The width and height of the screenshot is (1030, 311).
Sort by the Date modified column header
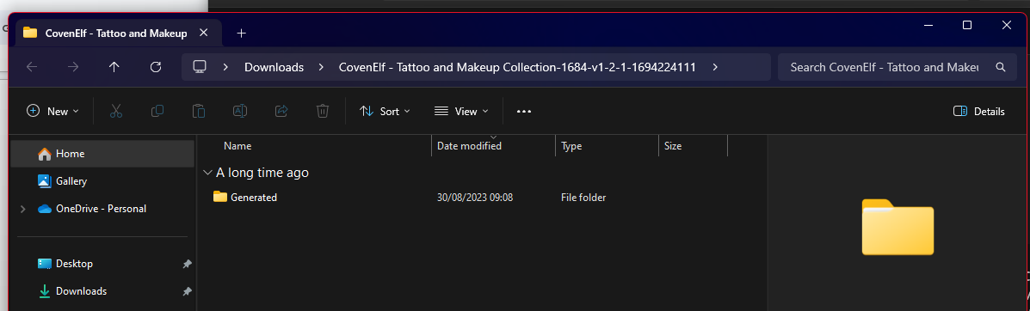[x=469, y=146]
